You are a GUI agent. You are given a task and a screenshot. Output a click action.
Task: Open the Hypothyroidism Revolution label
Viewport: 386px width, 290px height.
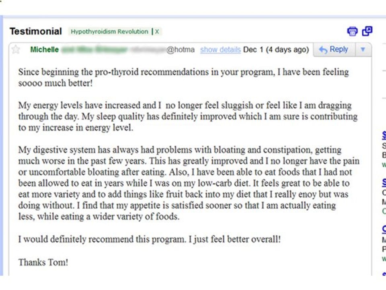(109, 31)
